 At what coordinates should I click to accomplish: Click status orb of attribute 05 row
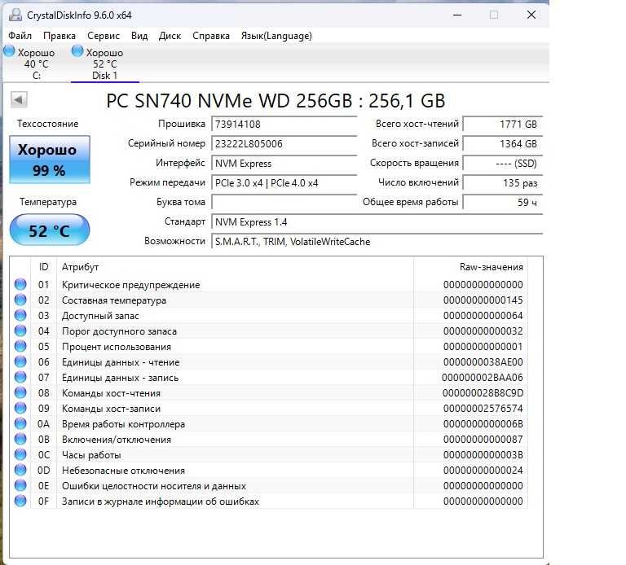click(x=20, y=346)
